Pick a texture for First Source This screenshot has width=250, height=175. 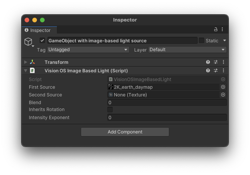[223, 87]
